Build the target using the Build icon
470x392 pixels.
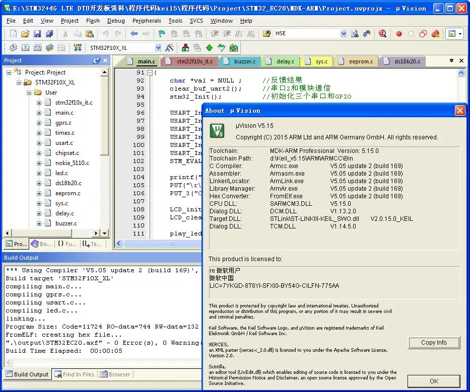[26, 48]
